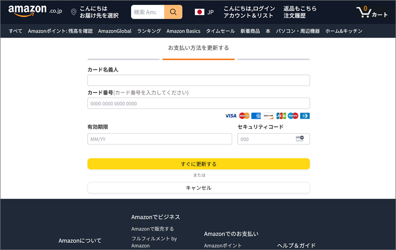Click Amazonポイント footer link
This screenshot has width=396, height=250.
click(x=223, y=246)
